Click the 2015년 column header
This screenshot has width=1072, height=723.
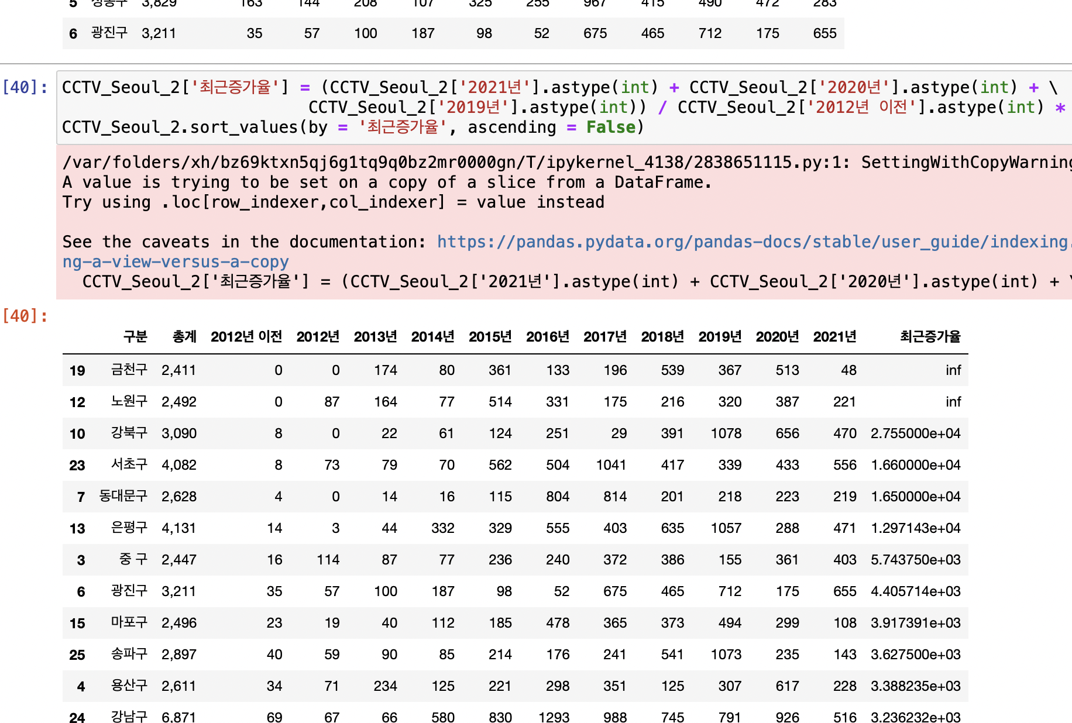(x=490, y=336)
